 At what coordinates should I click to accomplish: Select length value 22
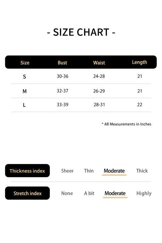[140, 104]
